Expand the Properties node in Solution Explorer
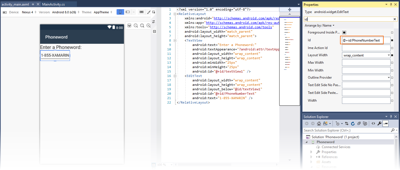The height and width of the screenshot is (170, 400). (x=311, y=152)
